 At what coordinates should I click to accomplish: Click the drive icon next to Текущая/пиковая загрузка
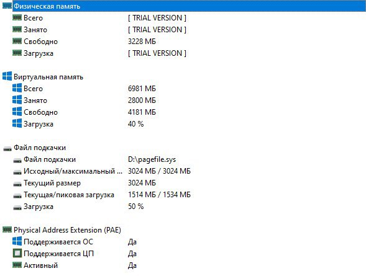[17, 195]
